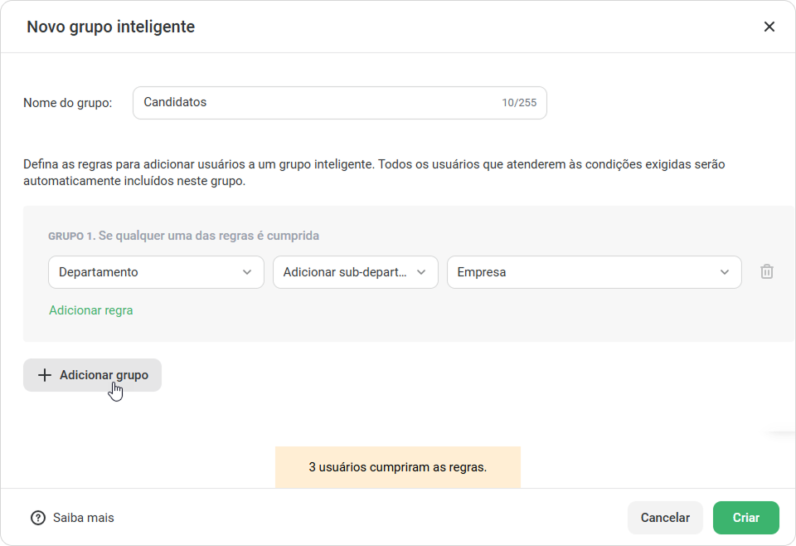Delete the rule with the trash icon
This screenshot has height=546, width=796.
[x=766, y=271]
